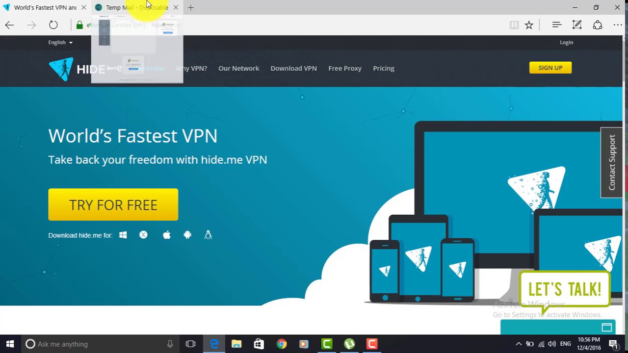The height and width of the screenshot is (353, 628).
Task: Make a web note icon
Action: [577, 25]
